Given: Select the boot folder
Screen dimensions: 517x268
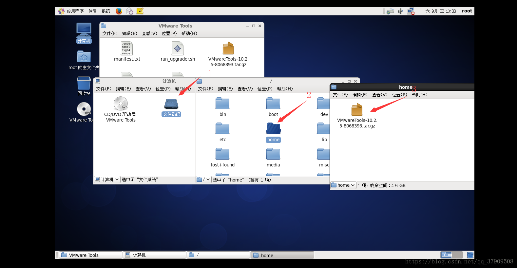Looking at the screenshot, I should [x=273, y=107].
